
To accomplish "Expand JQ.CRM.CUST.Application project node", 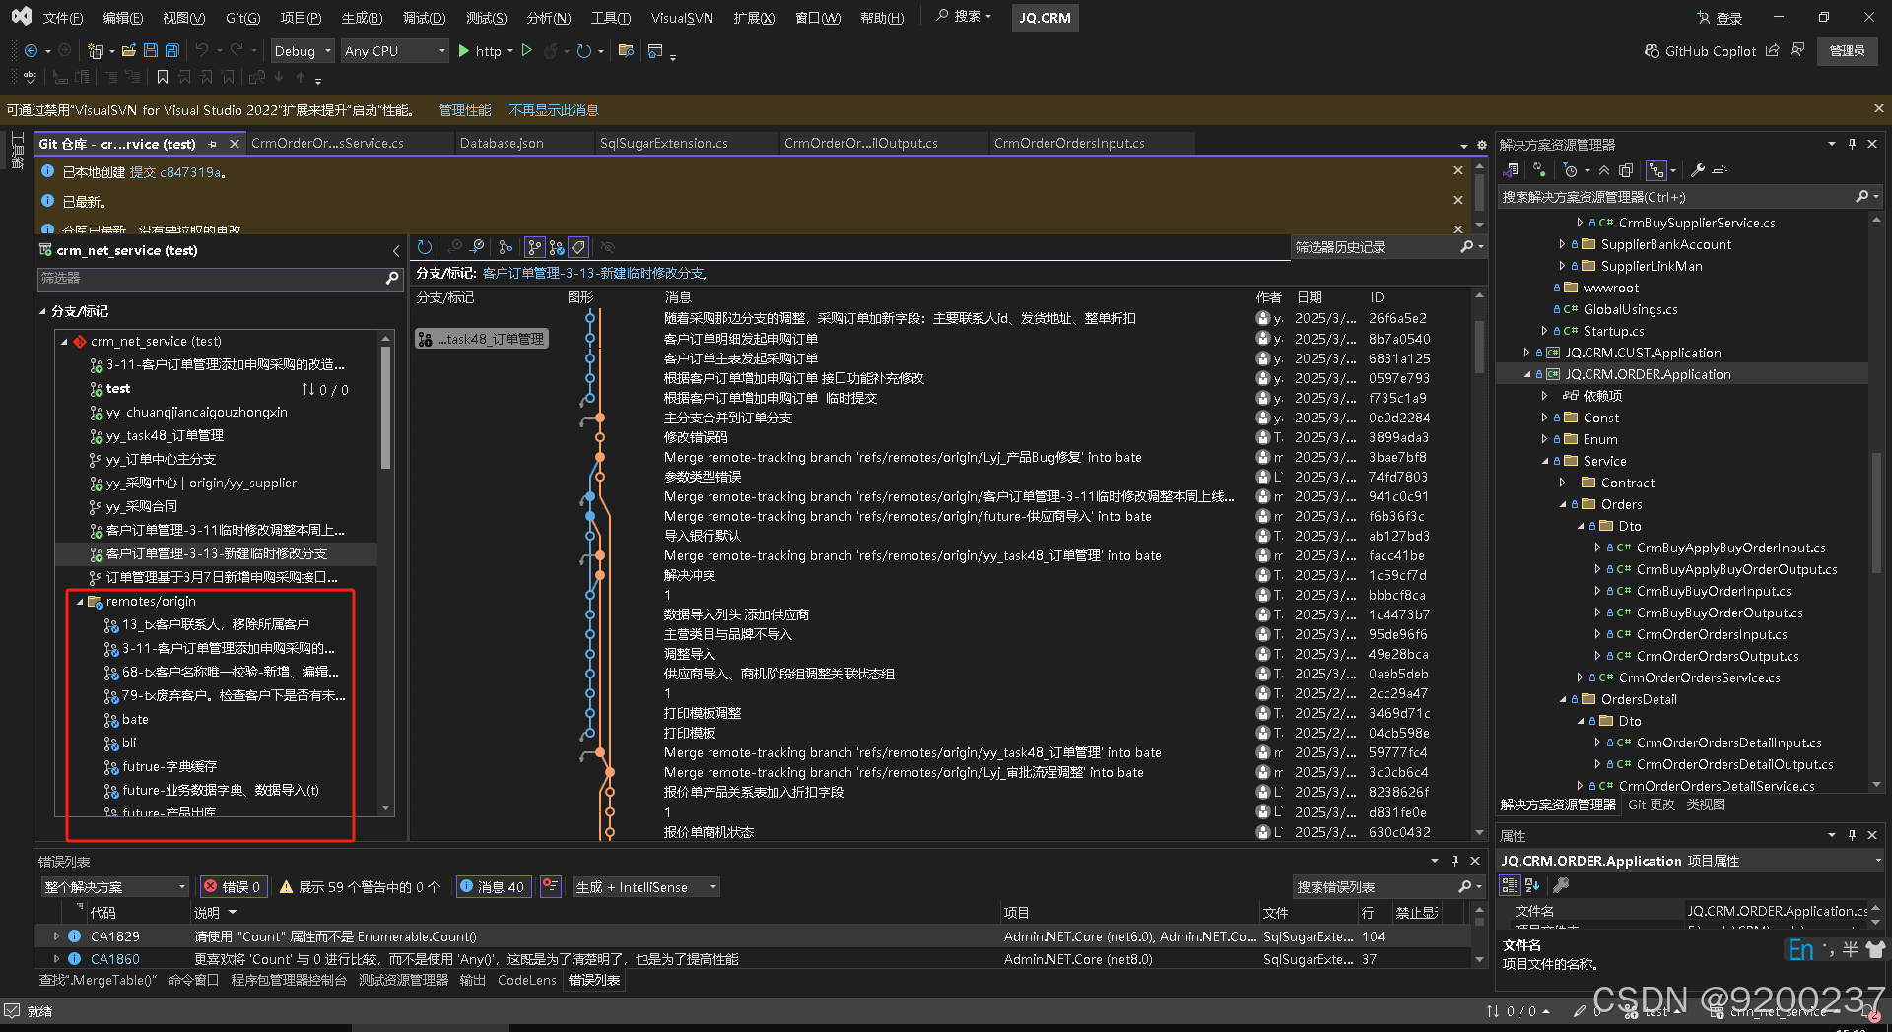I will 1527,353.
